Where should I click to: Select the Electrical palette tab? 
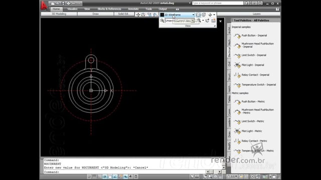pos(229,52)
